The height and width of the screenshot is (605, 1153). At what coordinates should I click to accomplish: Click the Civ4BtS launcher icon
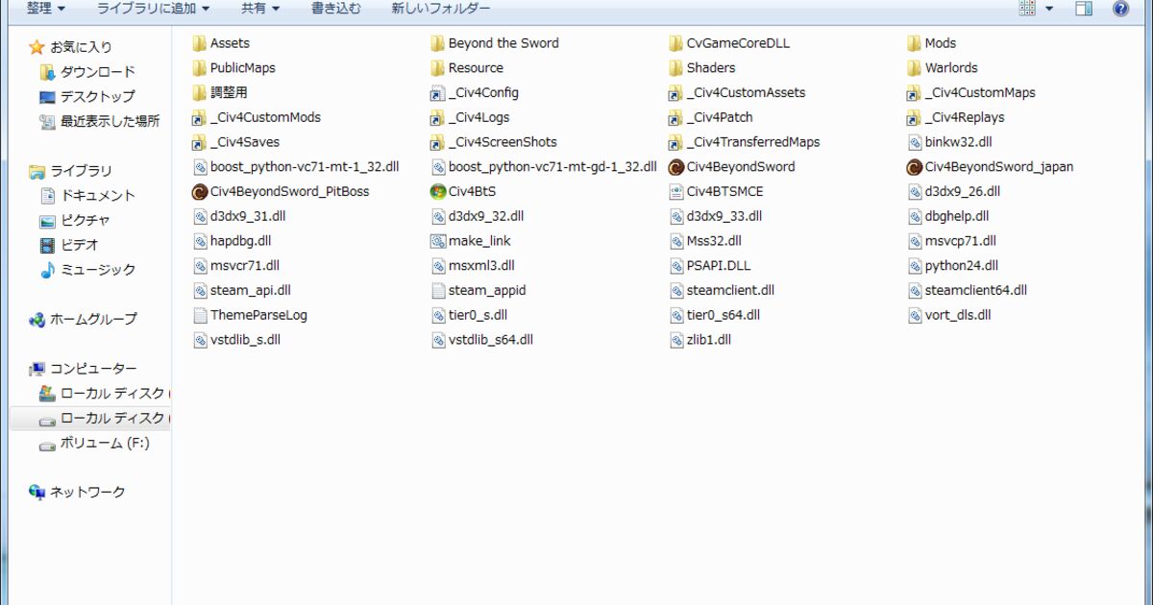point(438,192)
